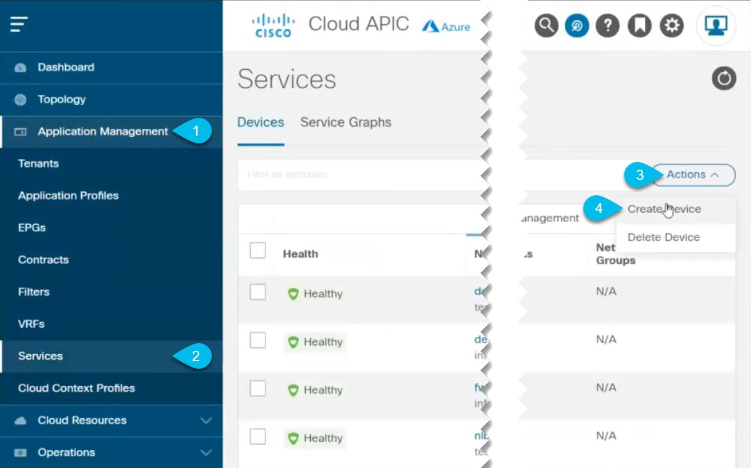Click the Azure logo in header
Viewport: 751px width, 468px height.
coord(446,26)
